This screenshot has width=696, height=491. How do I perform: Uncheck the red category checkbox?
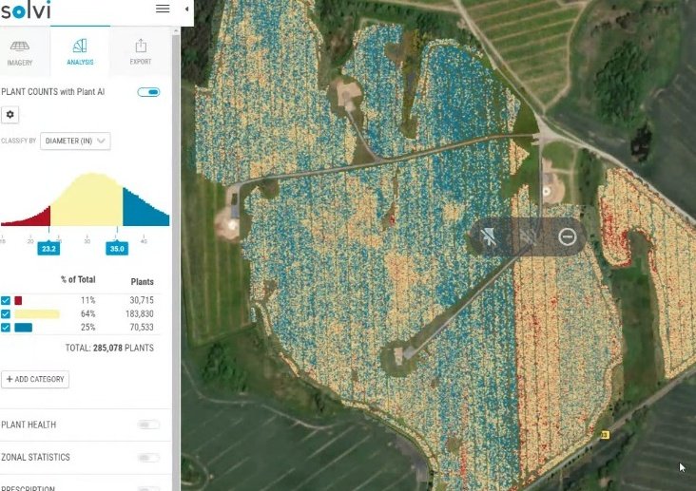(6, 301)
